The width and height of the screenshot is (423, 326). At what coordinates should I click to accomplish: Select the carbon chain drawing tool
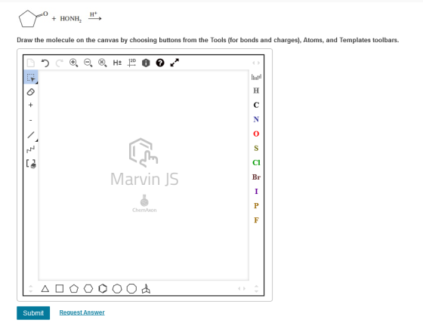click(31, 149)
